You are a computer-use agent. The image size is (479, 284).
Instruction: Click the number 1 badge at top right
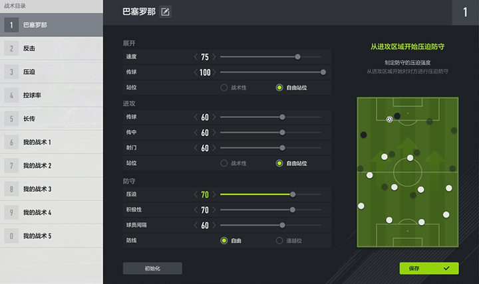click(x=465, y=12)
